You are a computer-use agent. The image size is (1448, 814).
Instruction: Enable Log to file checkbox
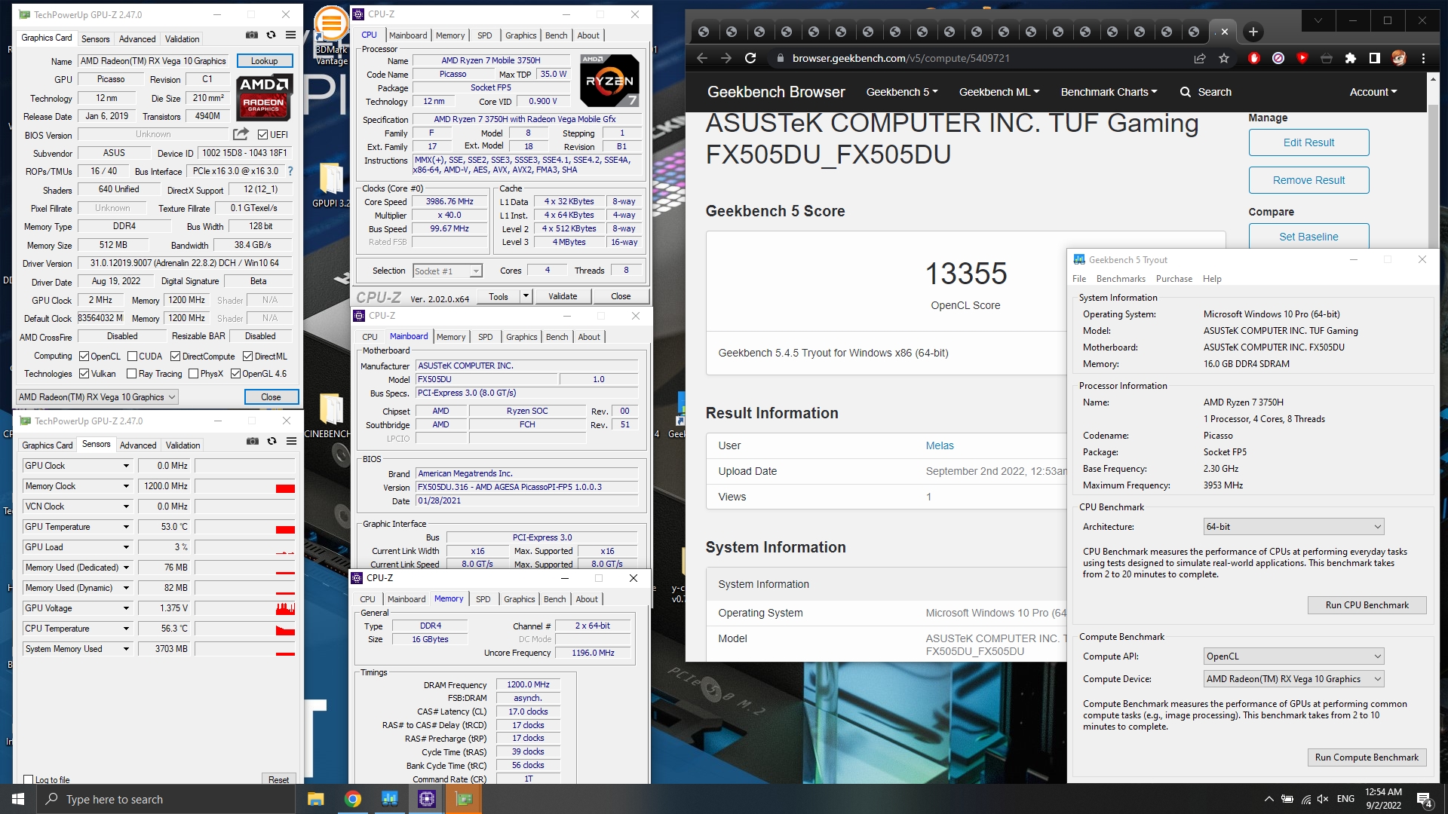pos(28,780)
